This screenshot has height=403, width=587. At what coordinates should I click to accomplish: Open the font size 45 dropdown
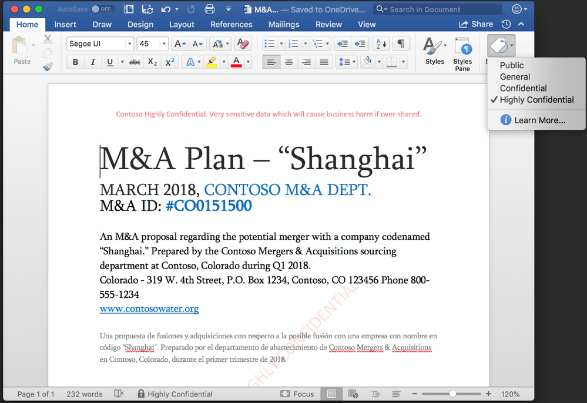pos(163,44)
